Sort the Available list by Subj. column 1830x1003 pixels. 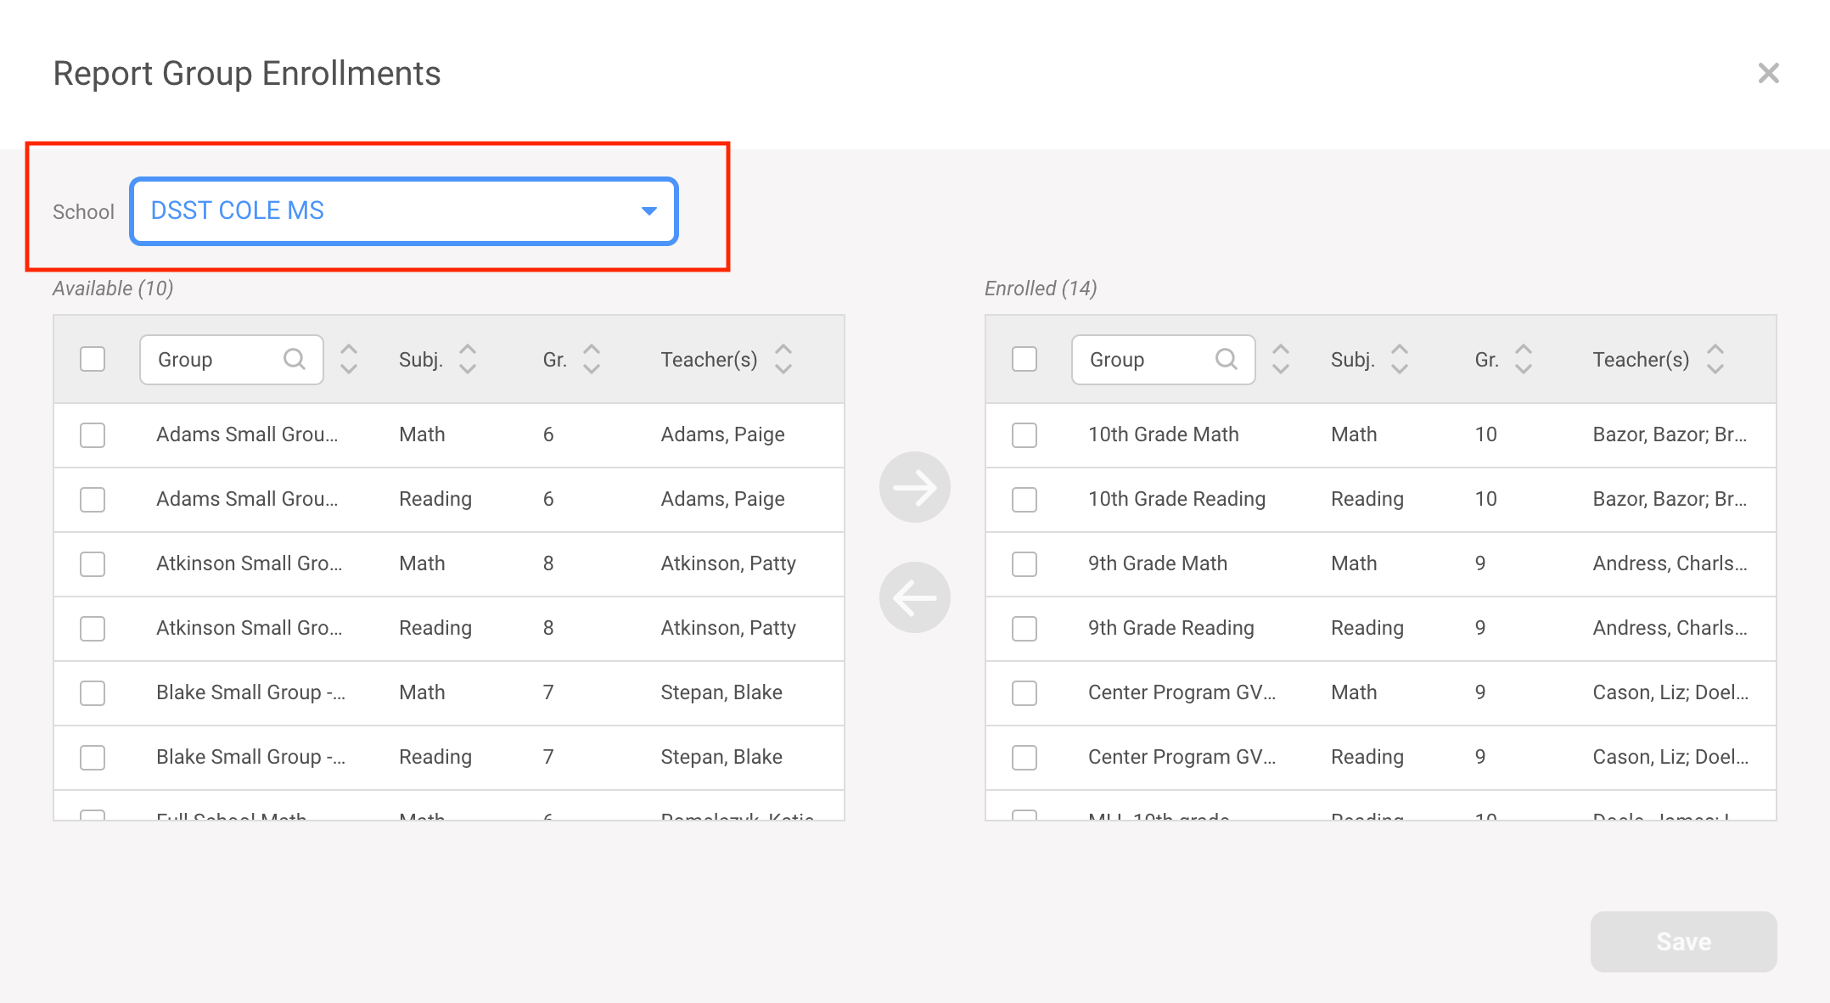click(x=468, y=359)
